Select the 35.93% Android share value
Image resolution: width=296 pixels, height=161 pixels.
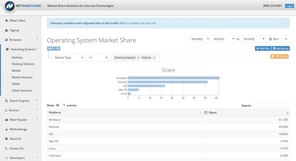click(x=283, y=127)
